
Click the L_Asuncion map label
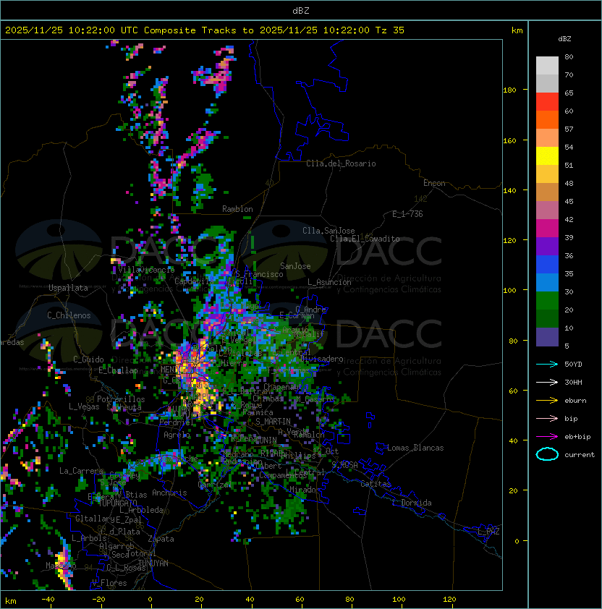tap(329, 282)
